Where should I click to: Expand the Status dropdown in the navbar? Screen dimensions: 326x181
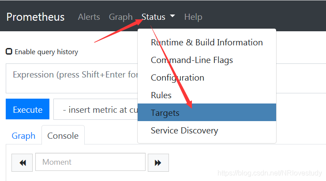(158, 17)
